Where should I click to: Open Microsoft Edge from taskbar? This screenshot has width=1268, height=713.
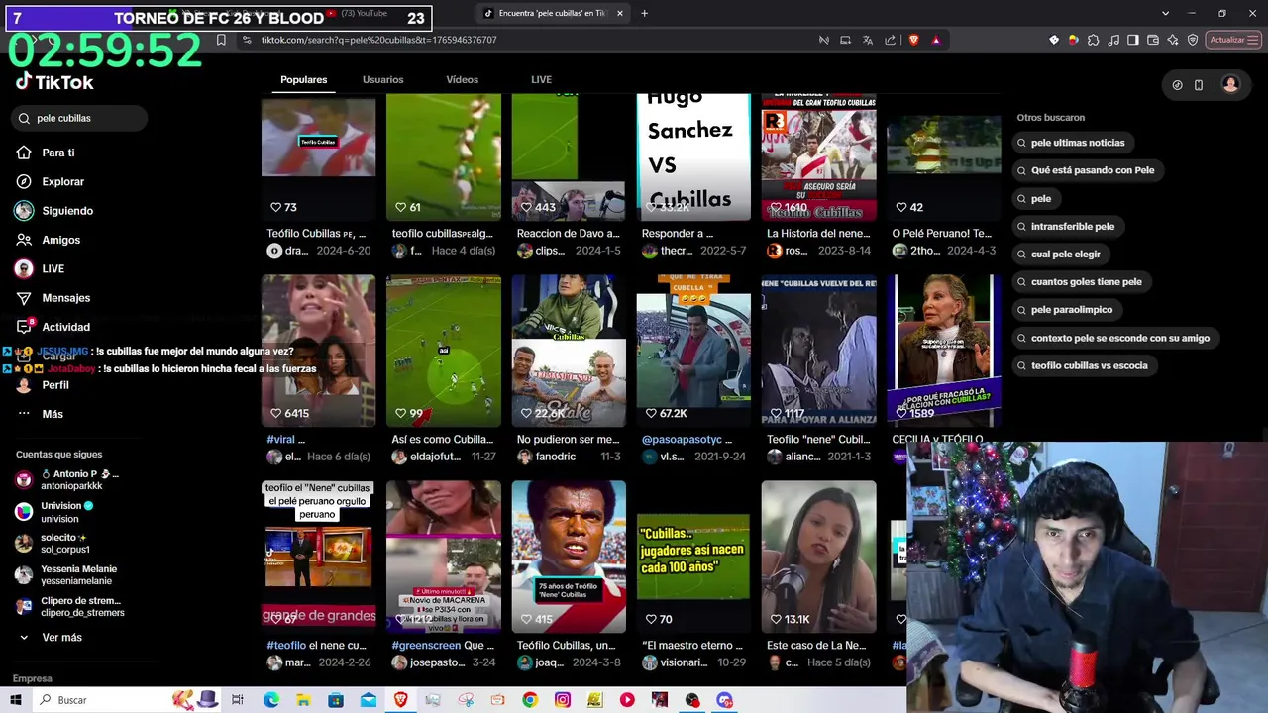point(270,700)
